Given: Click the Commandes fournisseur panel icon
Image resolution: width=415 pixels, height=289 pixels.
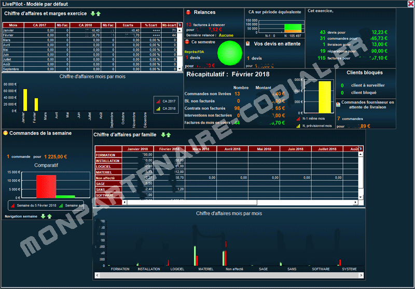Looking at the screenshot, I should pyautogui.click(x=338, y=104).
